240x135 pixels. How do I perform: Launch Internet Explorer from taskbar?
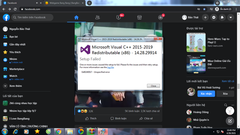[15, 132]
